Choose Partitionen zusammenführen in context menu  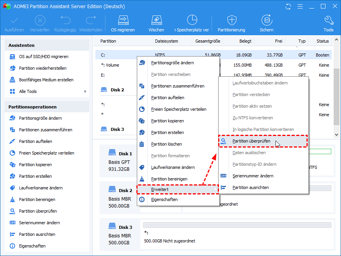pyautogui.click(x=178, y=86)
